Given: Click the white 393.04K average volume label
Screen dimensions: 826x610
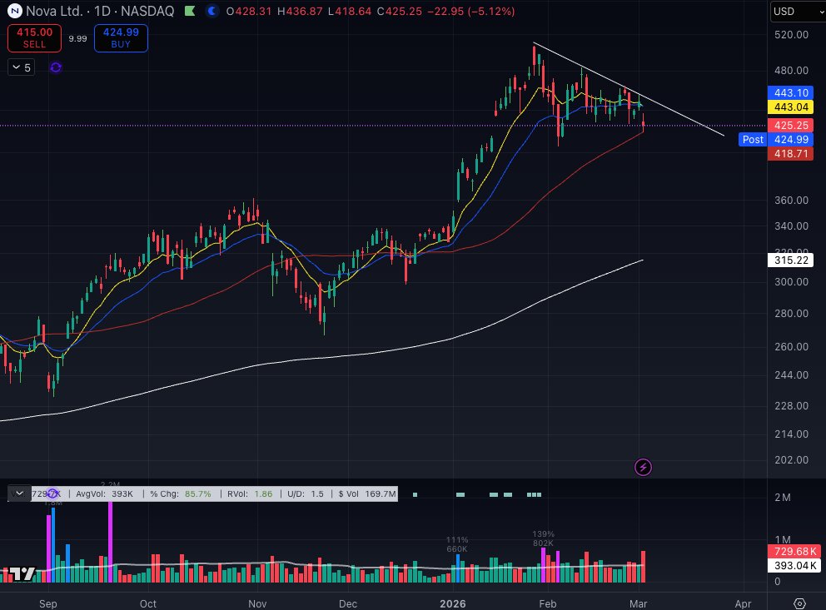Looking at the screenshot, I should point(794,565).
